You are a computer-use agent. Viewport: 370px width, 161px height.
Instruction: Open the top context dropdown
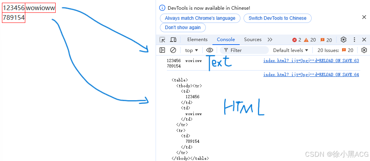click(x=191, y=50)
